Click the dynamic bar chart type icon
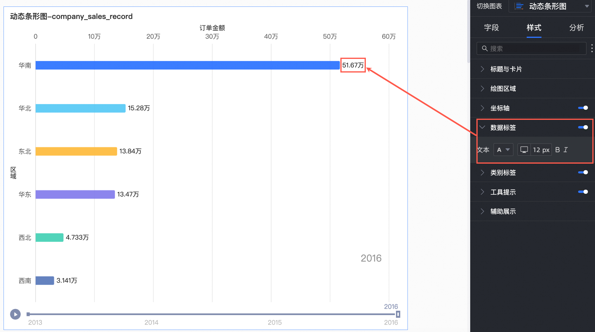The width and height of the screenshot is (595, 332). point(519,6)
